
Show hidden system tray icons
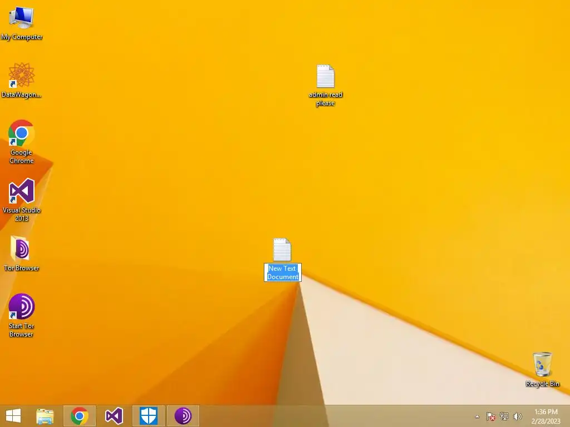point(477,416)
